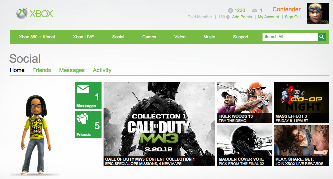Screen dimensions: 333x179
Task: Open the Support menu
Action: coord(240,37)
